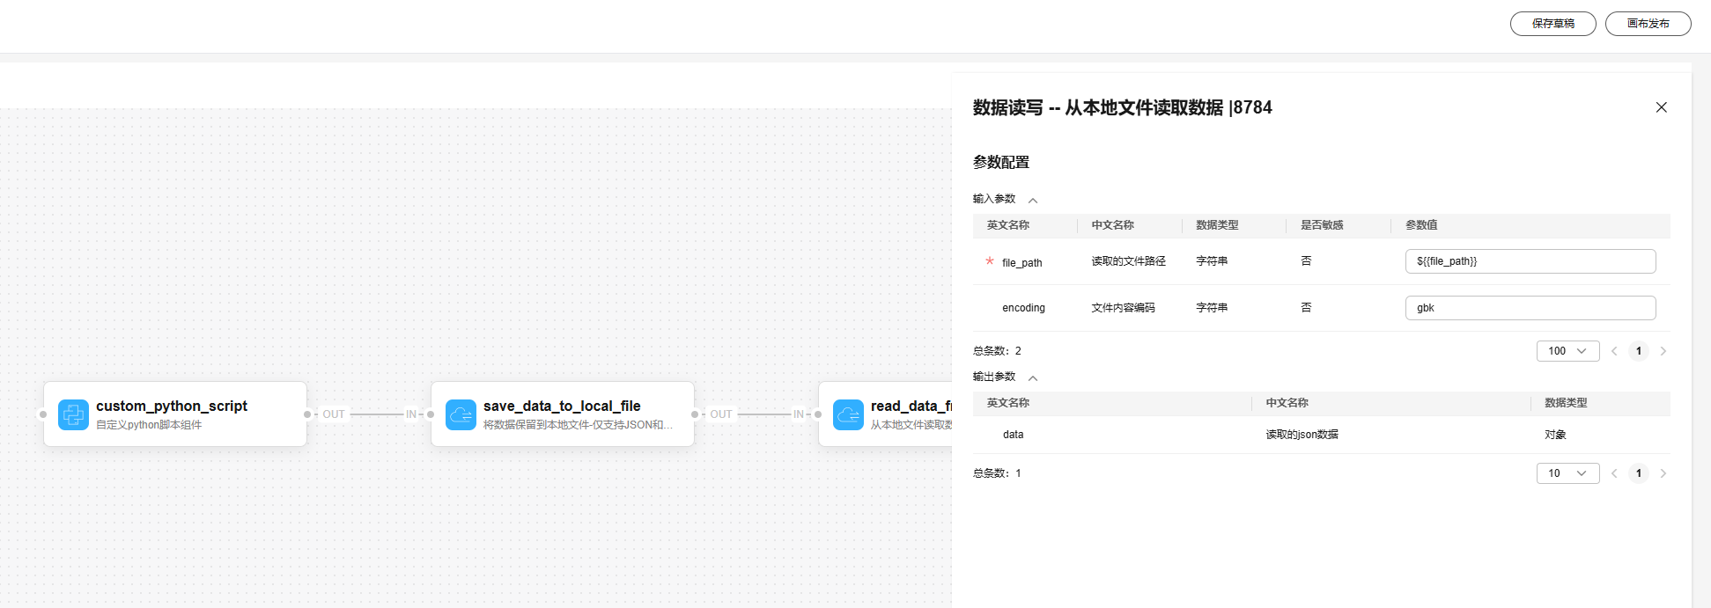Image resolution: width=1711 pixels, height=608 pixels.
Task: Click the file_path parameter value field
Action: 1530,261
